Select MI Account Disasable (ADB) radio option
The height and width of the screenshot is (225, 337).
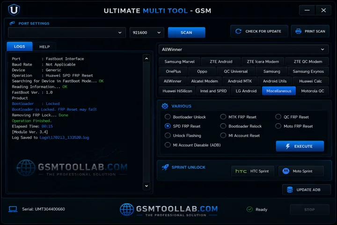(168, 145)
